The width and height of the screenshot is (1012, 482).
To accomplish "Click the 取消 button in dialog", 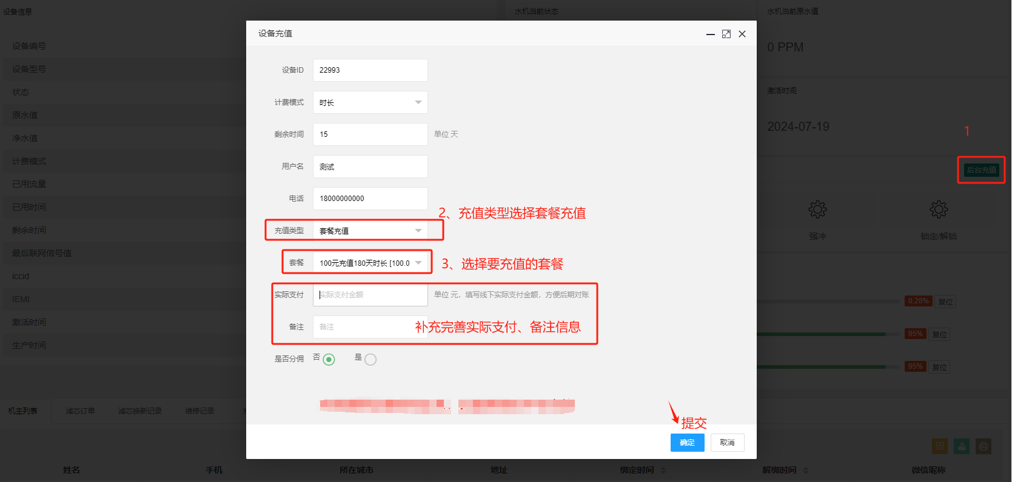I will click(x=727, y=443).
